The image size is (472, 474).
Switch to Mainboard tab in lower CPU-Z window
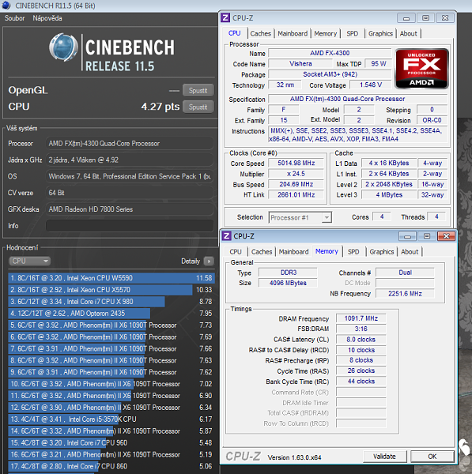294,252
